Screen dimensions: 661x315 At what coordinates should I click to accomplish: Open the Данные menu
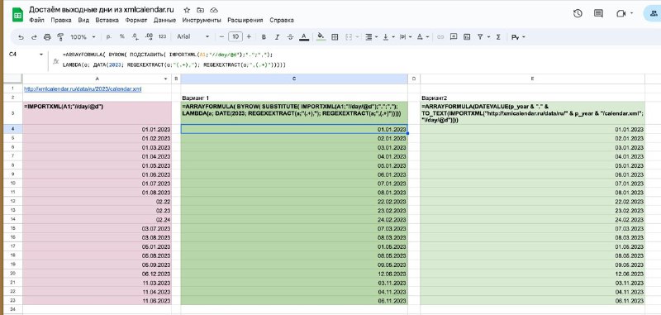[164, 20]
